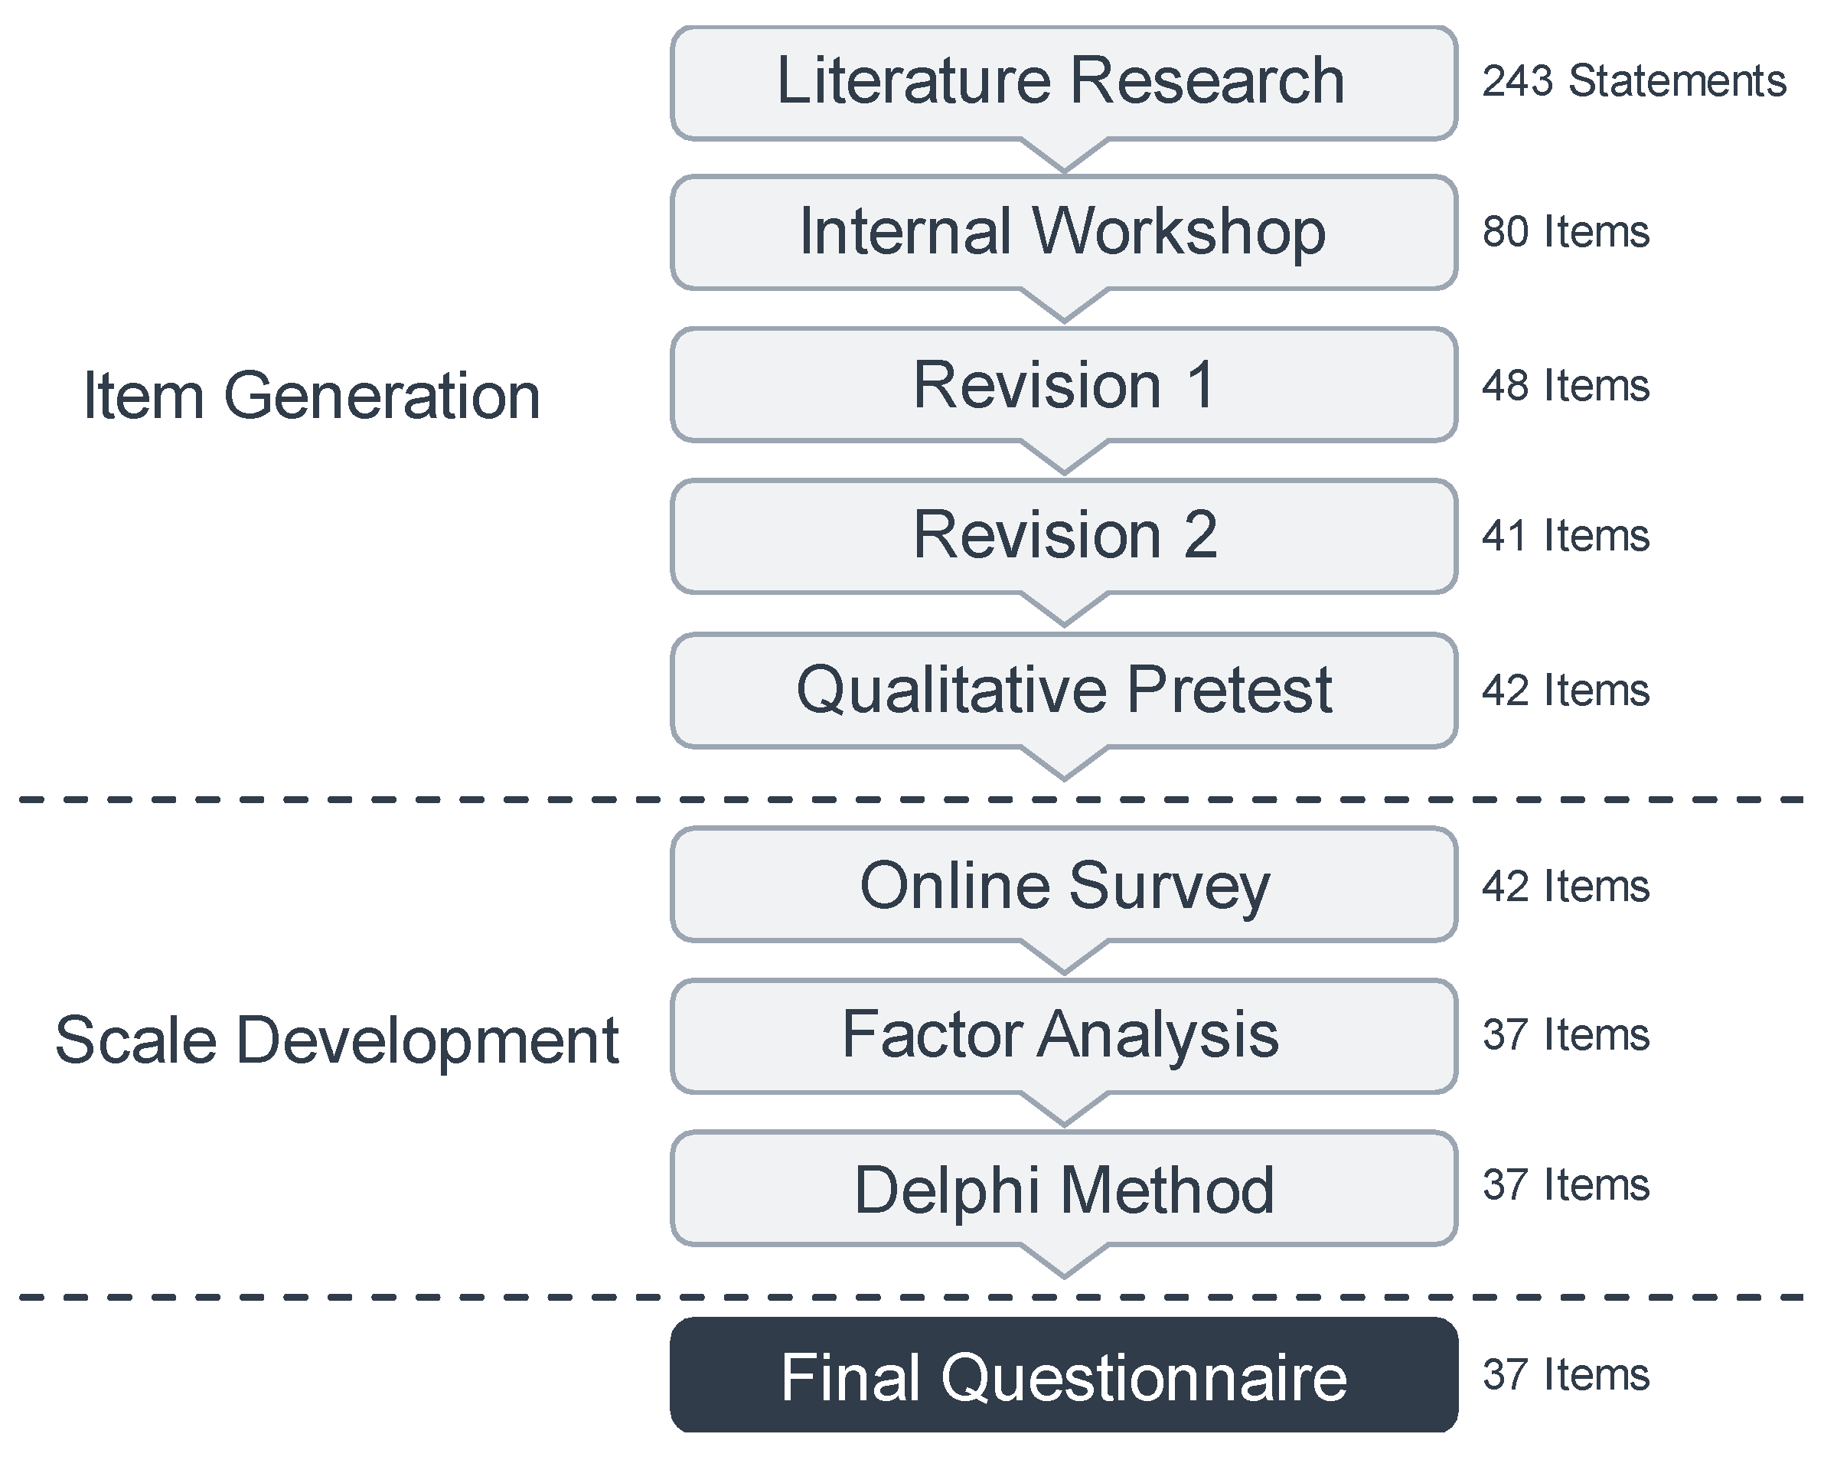Click the Qualitative Pretest box
The image size is (1824, 1460).
(x=1062, y=689)
